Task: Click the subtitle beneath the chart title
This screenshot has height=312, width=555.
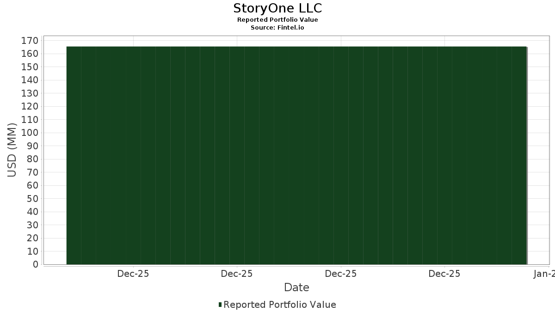Action: (277, 20)
